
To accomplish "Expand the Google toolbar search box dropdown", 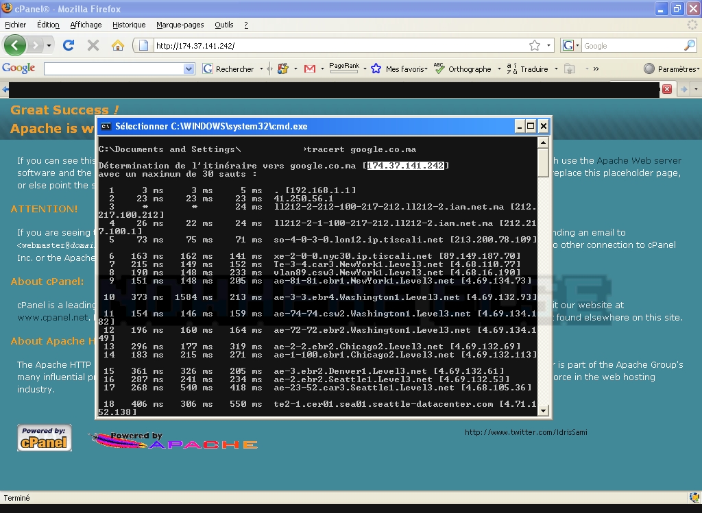I will [x=189, y=69].
